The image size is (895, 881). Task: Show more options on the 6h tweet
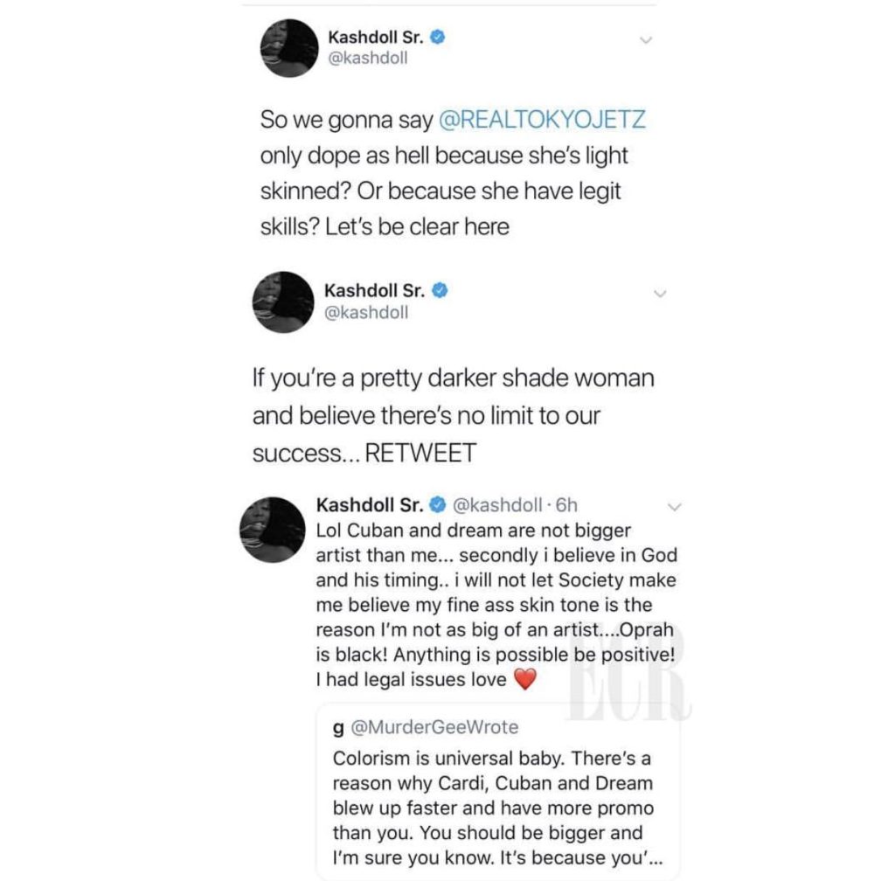point(675,507)
